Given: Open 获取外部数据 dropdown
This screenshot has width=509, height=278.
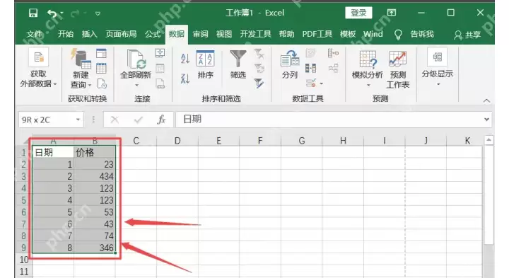Looking at the screenshot, I should tap(39, 68).
